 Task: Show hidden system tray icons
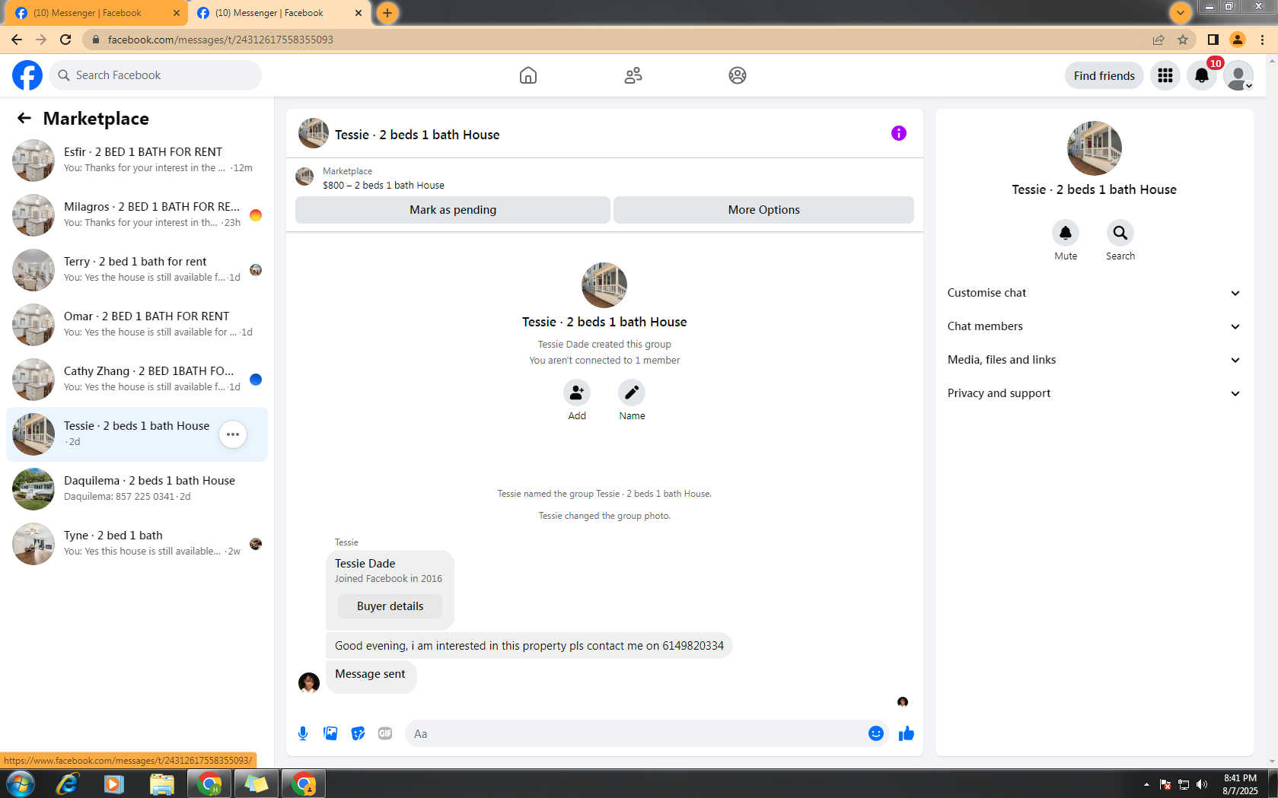tap(1146, 784)
